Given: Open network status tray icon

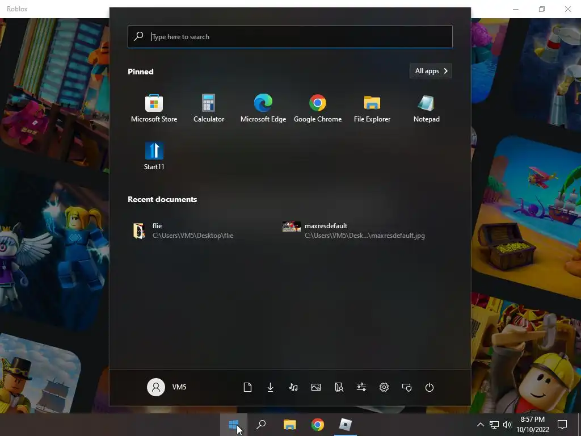Looking at the screenshot, I should (494, 425).
